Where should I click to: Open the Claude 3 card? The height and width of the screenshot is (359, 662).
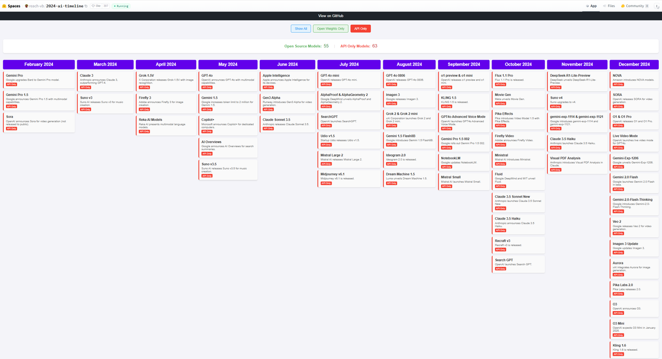[105, 81]
